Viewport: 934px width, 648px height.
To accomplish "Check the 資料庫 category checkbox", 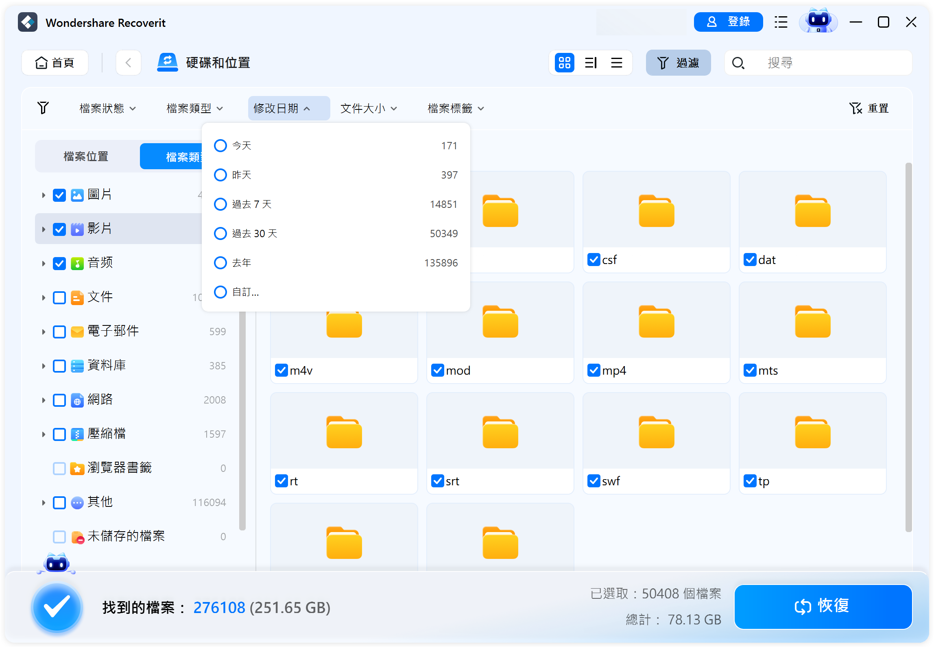I will point(59,366).
